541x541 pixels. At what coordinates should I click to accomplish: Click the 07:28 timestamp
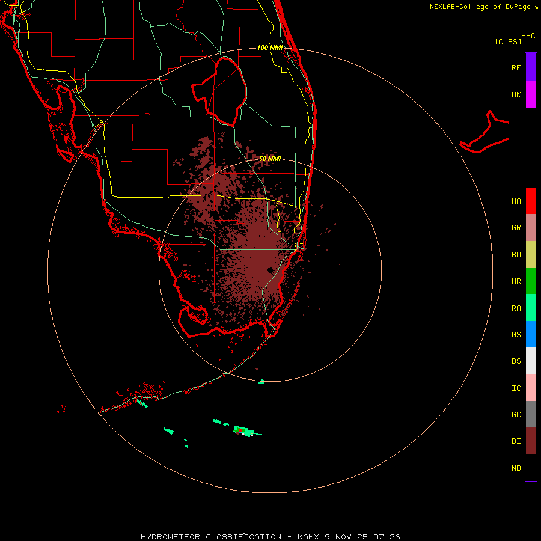coord(387,537)
